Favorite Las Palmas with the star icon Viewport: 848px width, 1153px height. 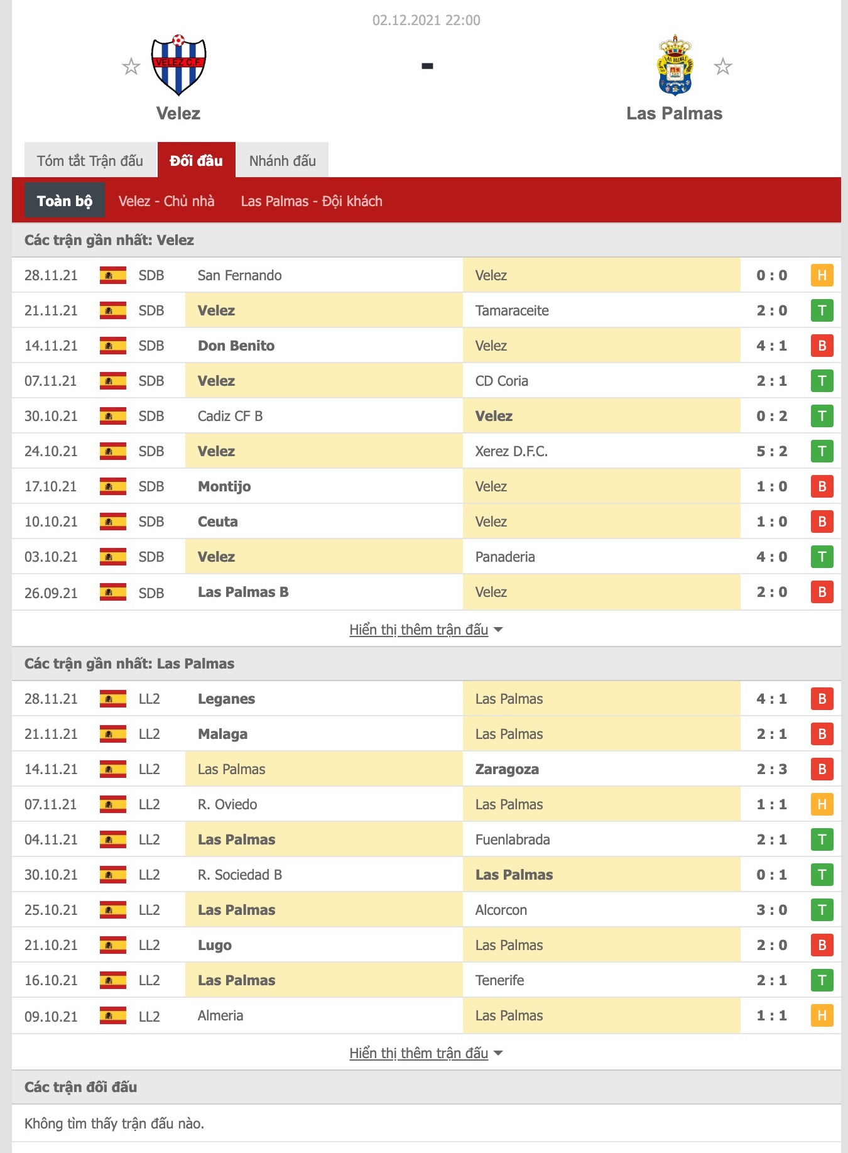pos(722,66)
